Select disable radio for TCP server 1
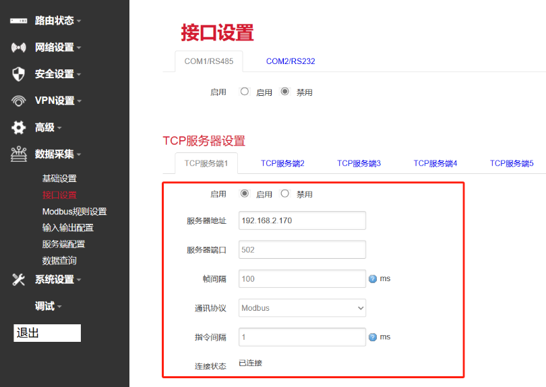Image resolution: width=546 pixels, height=387 pixels. click(285, 193)
